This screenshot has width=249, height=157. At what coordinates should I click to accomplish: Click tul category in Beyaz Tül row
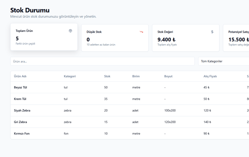click(66, 87)
